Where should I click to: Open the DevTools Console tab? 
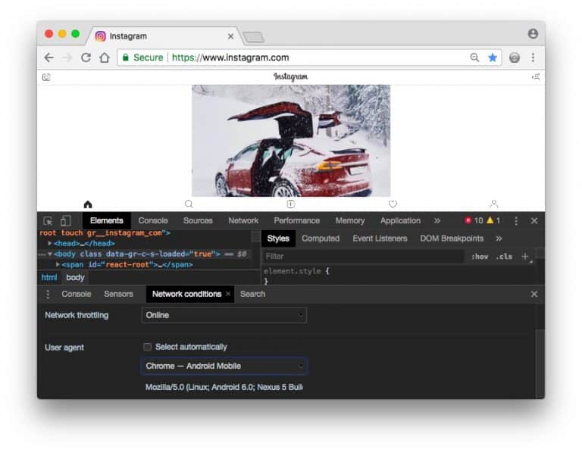153,220
